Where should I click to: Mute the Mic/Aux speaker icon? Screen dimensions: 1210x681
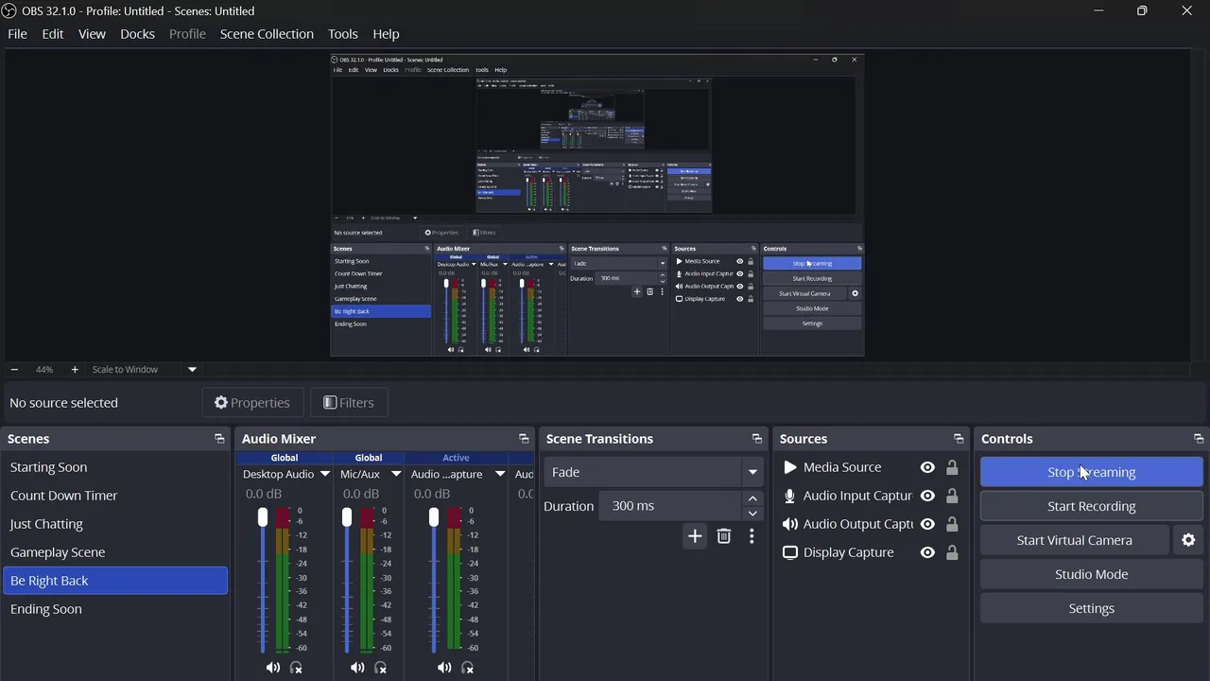pos(357,668)
